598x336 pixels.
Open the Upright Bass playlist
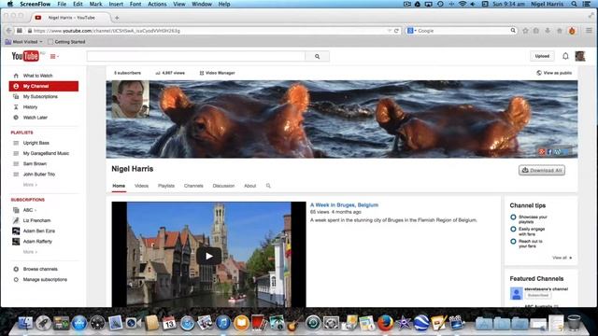click(36, 143)
